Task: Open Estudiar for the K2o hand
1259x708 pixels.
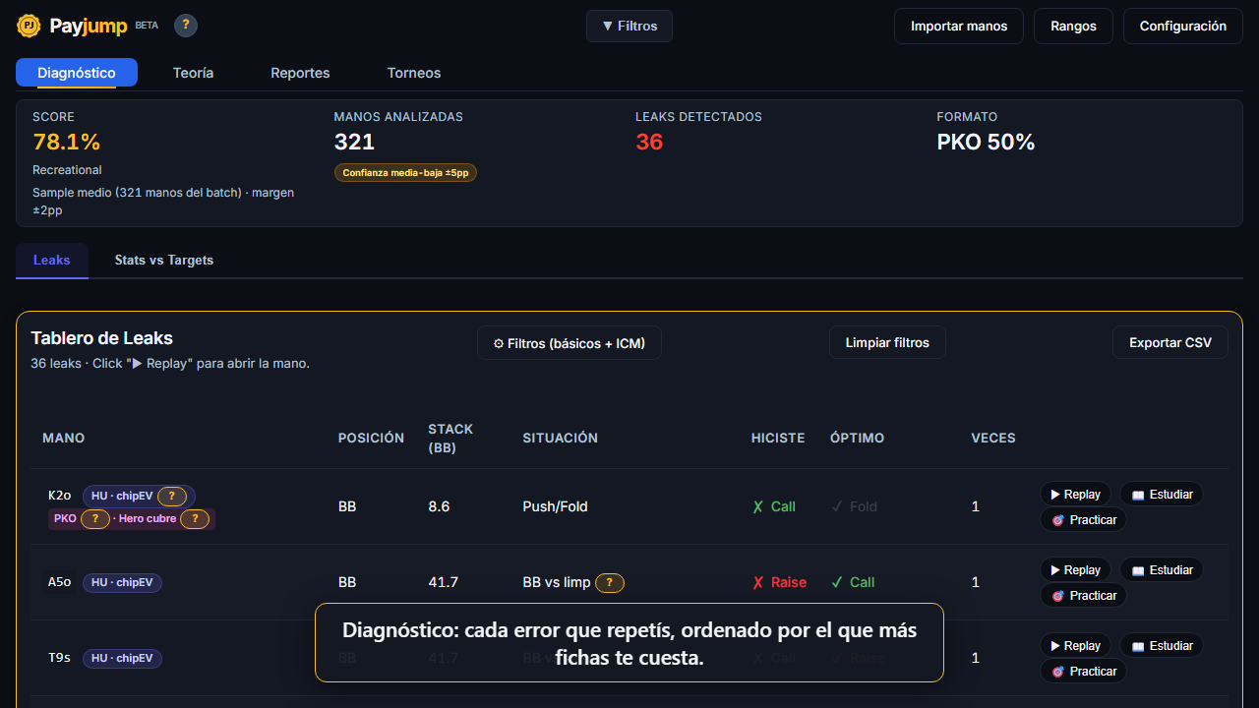Action: point(1162,495)
